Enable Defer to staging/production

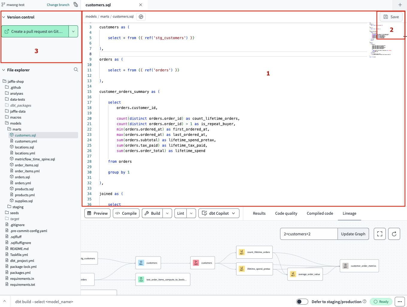tap(302, 302)
